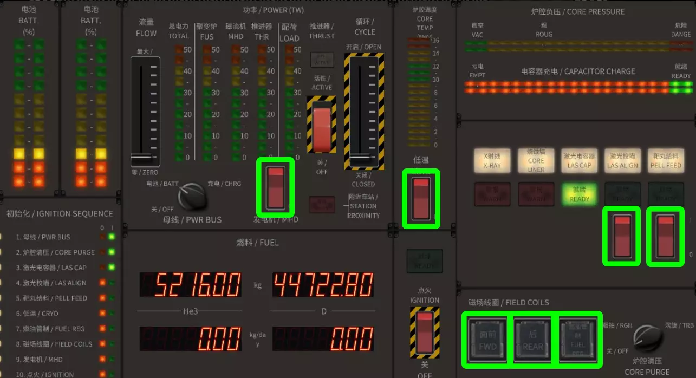Click the green READY light under LAS CAP

point(579,194)
